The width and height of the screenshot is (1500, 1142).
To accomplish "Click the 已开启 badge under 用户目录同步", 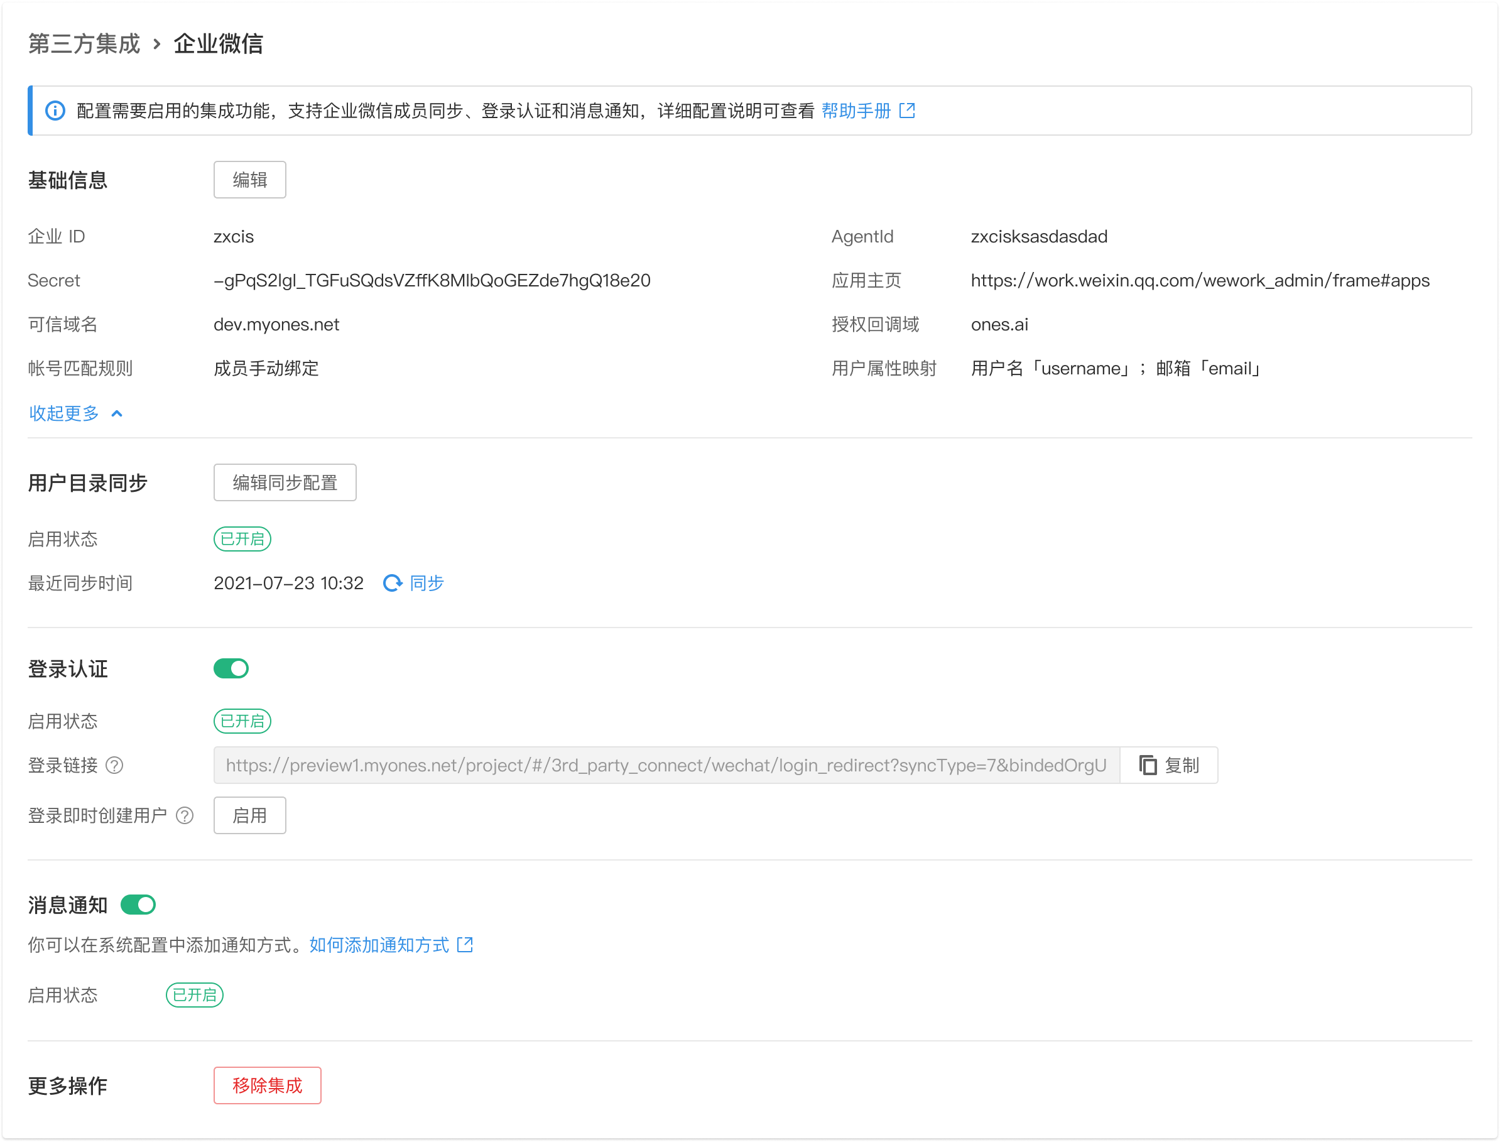I will coord(242,539).
